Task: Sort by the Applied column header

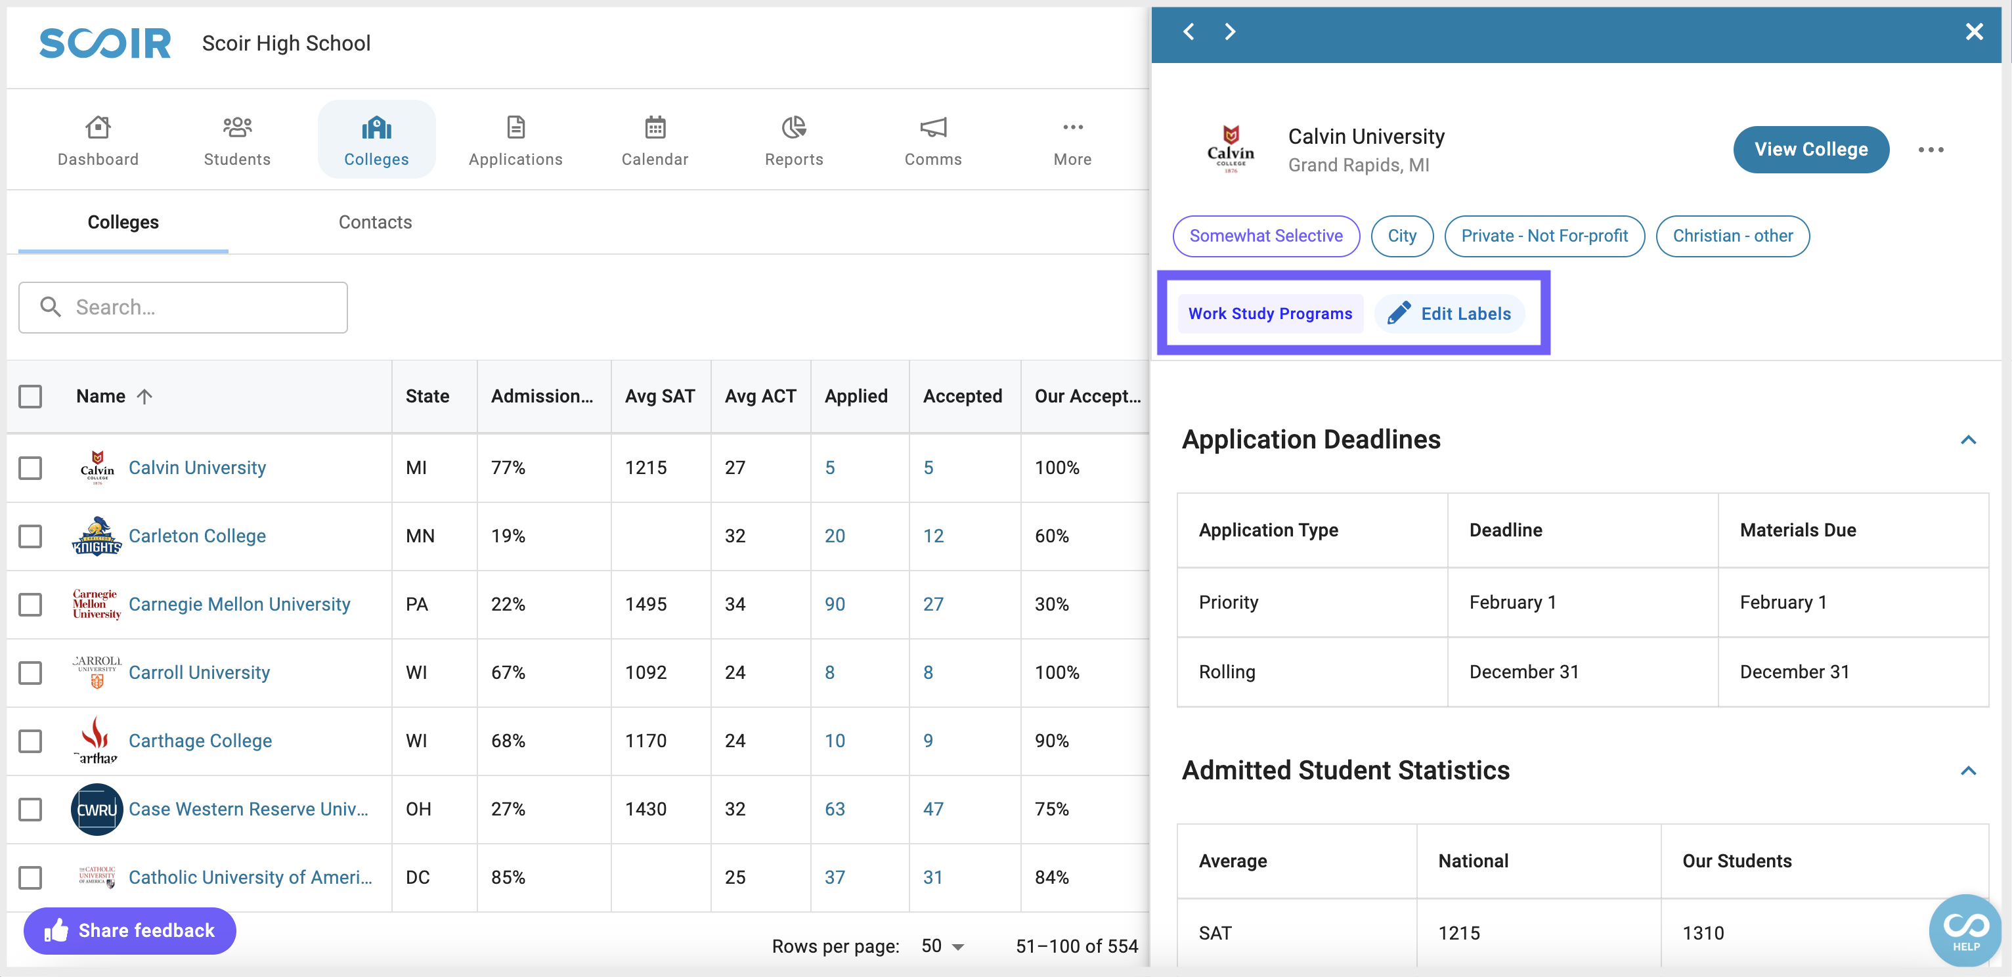Action: coord(856,396)
